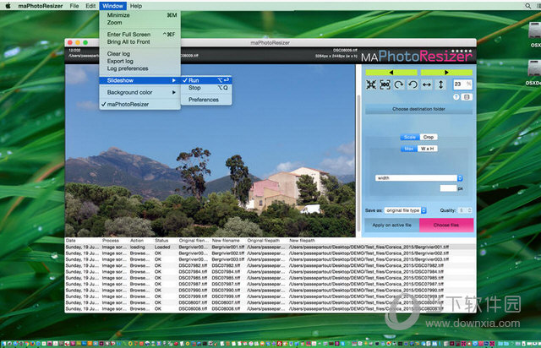Select the maPhotoResizer window entry in menu
Viewport: 541px width, 348px height.
(x=139, y=104)
